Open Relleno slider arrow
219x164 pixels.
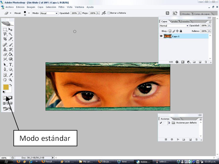pyautogui.click(x=209, y=31)
